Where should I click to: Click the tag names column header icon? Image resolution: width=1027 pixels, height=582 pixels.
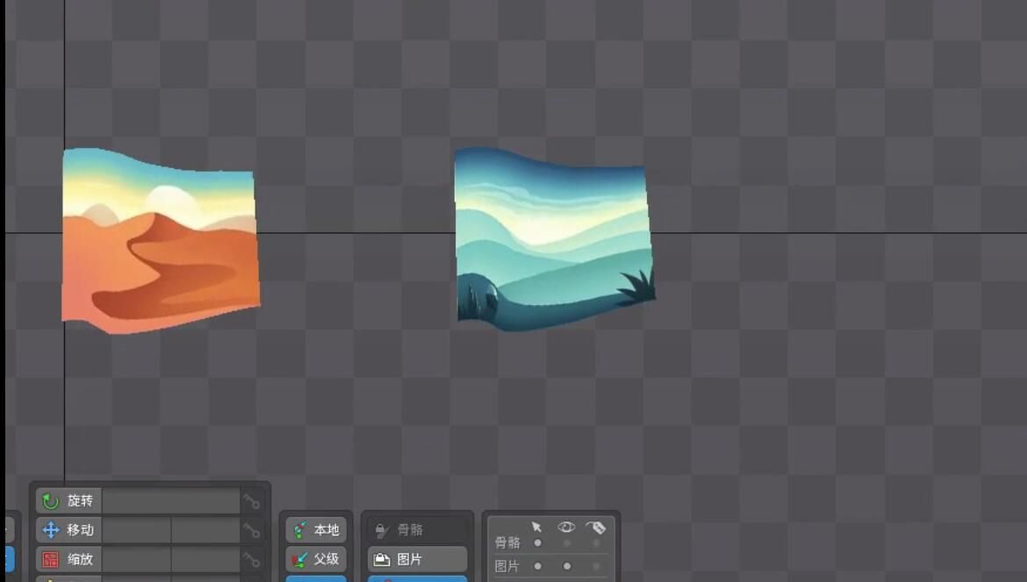596,527
